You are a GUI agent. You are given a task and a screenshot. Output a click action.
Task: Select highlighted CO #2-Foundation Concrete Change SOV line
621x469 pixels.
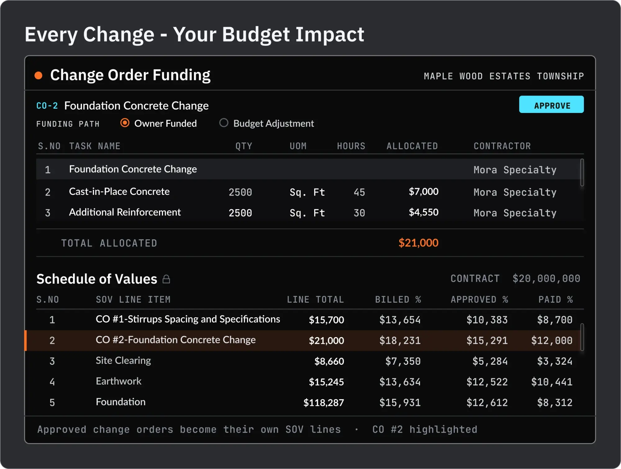(x=303, y=340)
